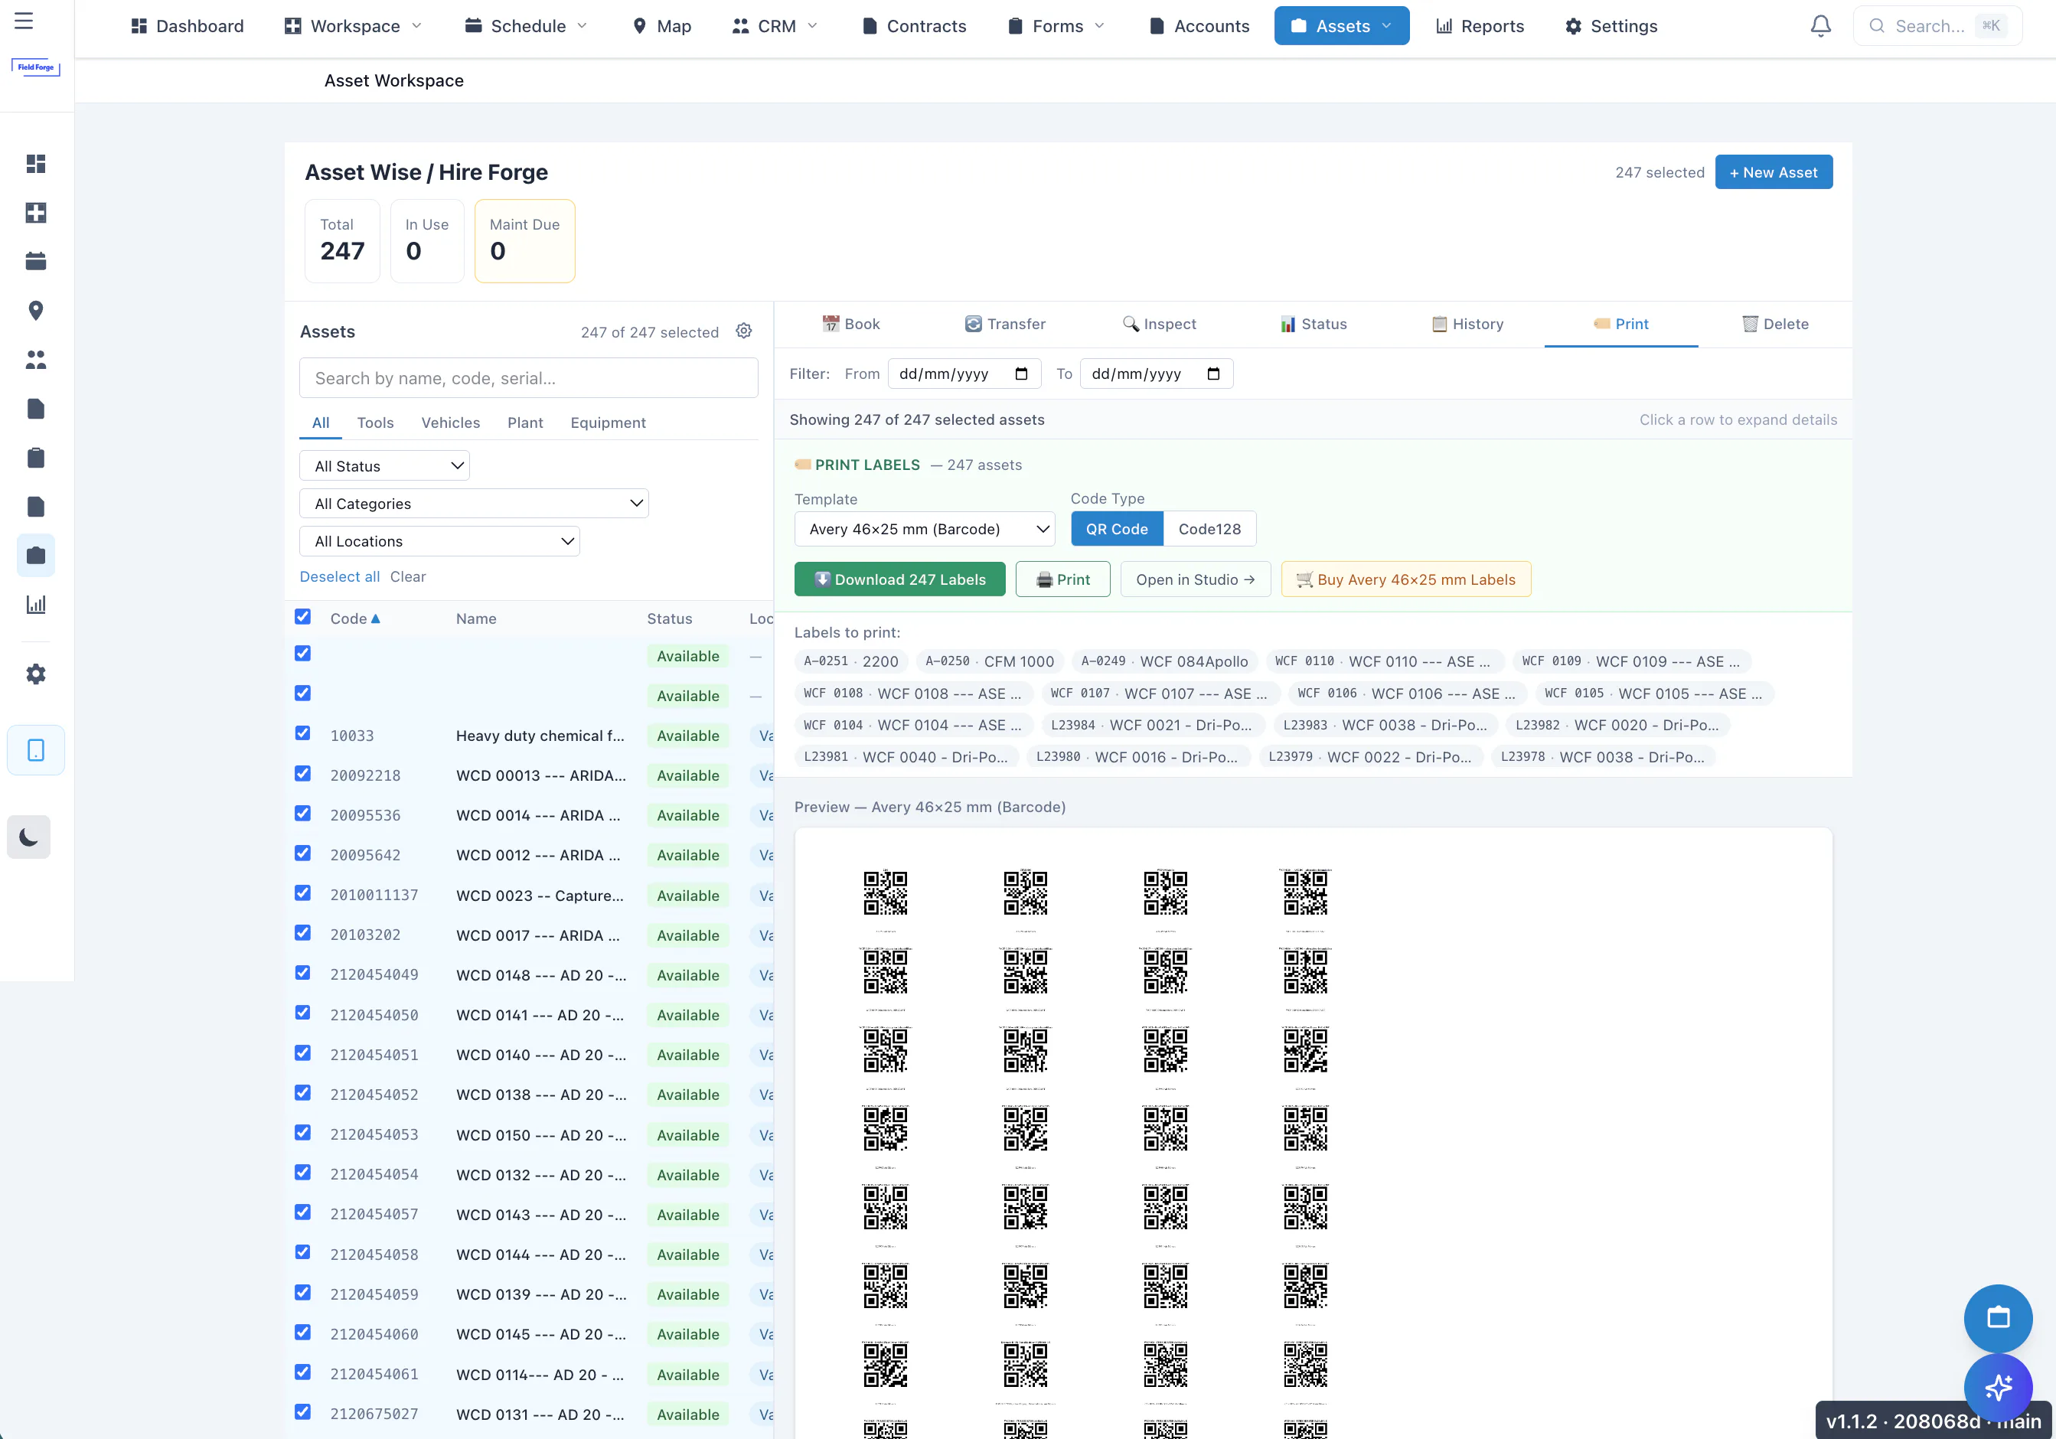Sort by Code column header
2056x1439 pixels.
[354, 618]
